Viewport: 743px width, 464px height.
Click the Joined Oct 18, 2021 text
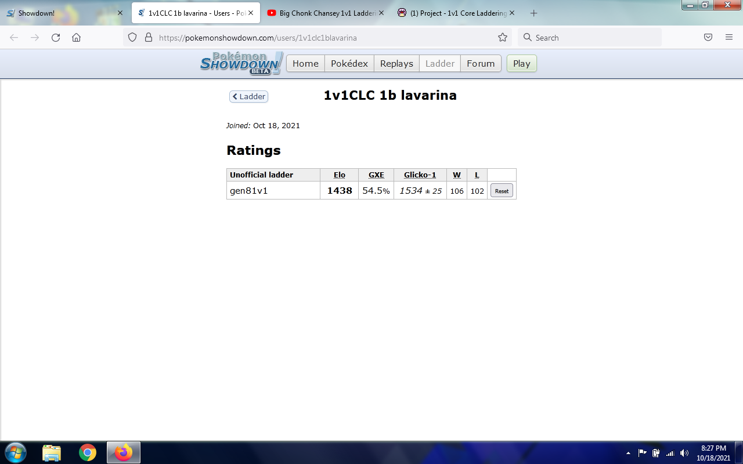[x=263, y=125]
